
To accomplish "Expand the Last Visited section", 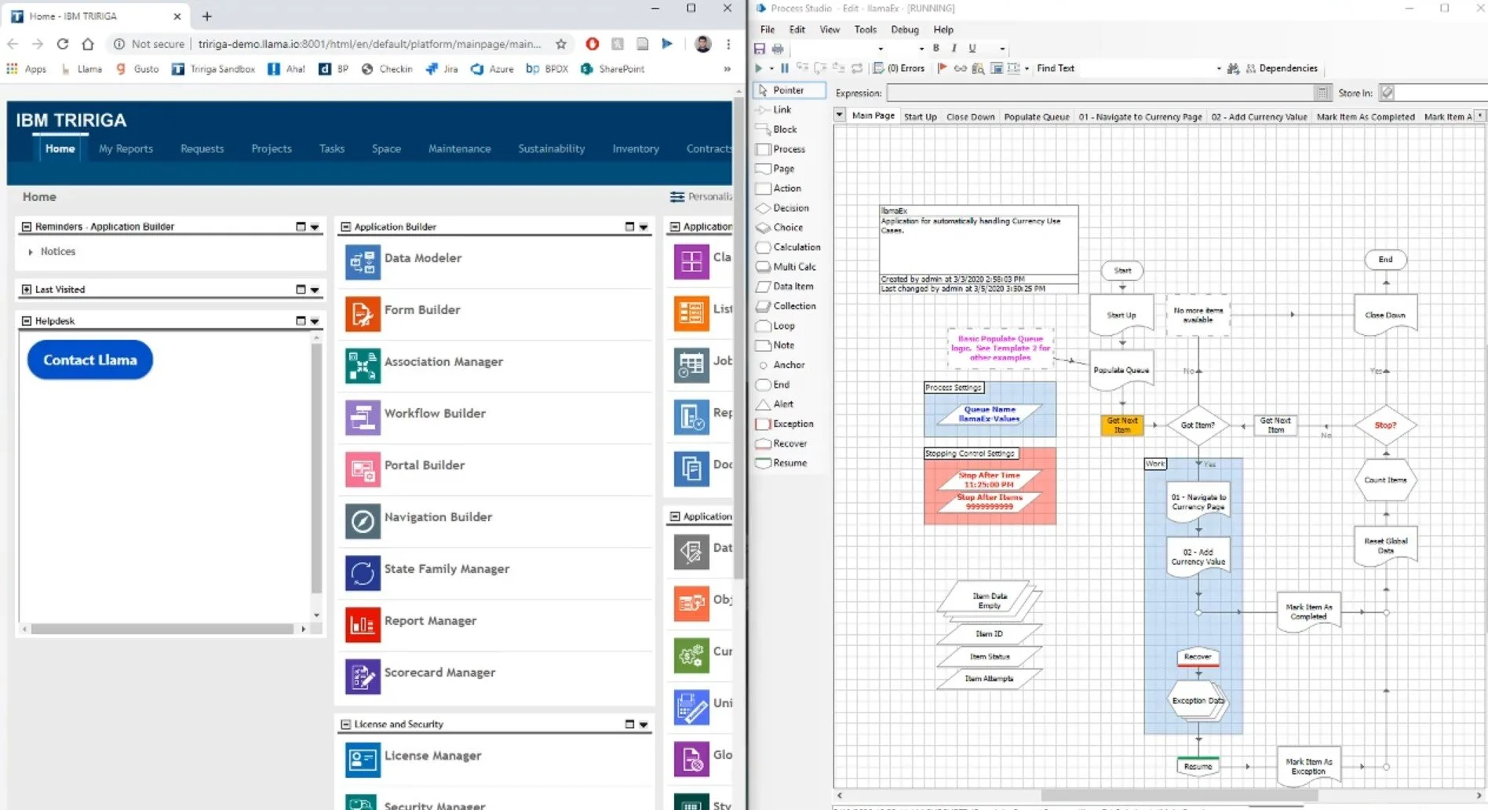I will click(x=27, y=290).
